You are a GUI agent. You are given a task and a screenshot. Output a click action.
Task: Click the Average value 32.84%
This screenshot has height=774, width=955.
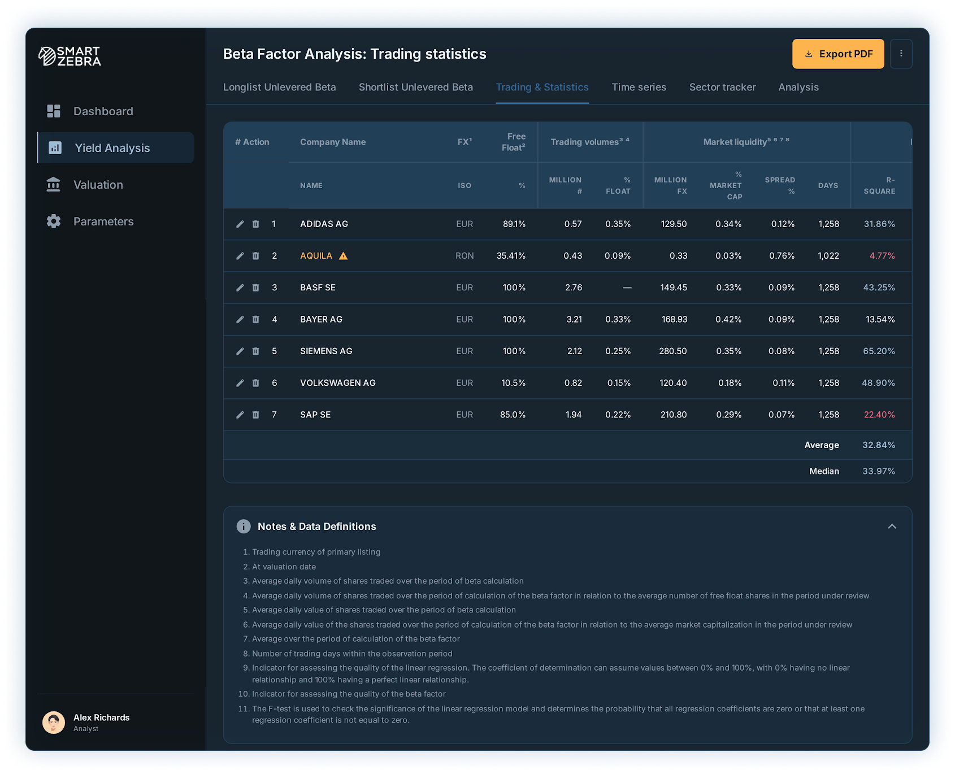(x=879, y=445)
